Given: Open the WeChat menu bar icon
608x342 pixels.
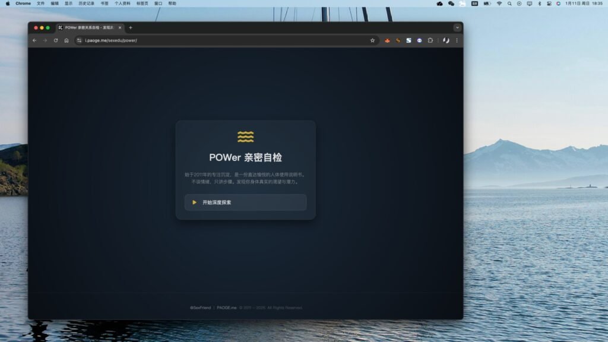Looking at the screenshot, I should [x=451, y=4].
